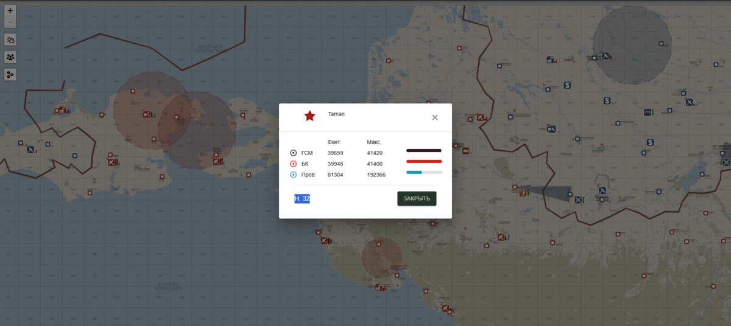Click the red БК ammo progress bar
The image size is (731, 326).
pos(424,161)
